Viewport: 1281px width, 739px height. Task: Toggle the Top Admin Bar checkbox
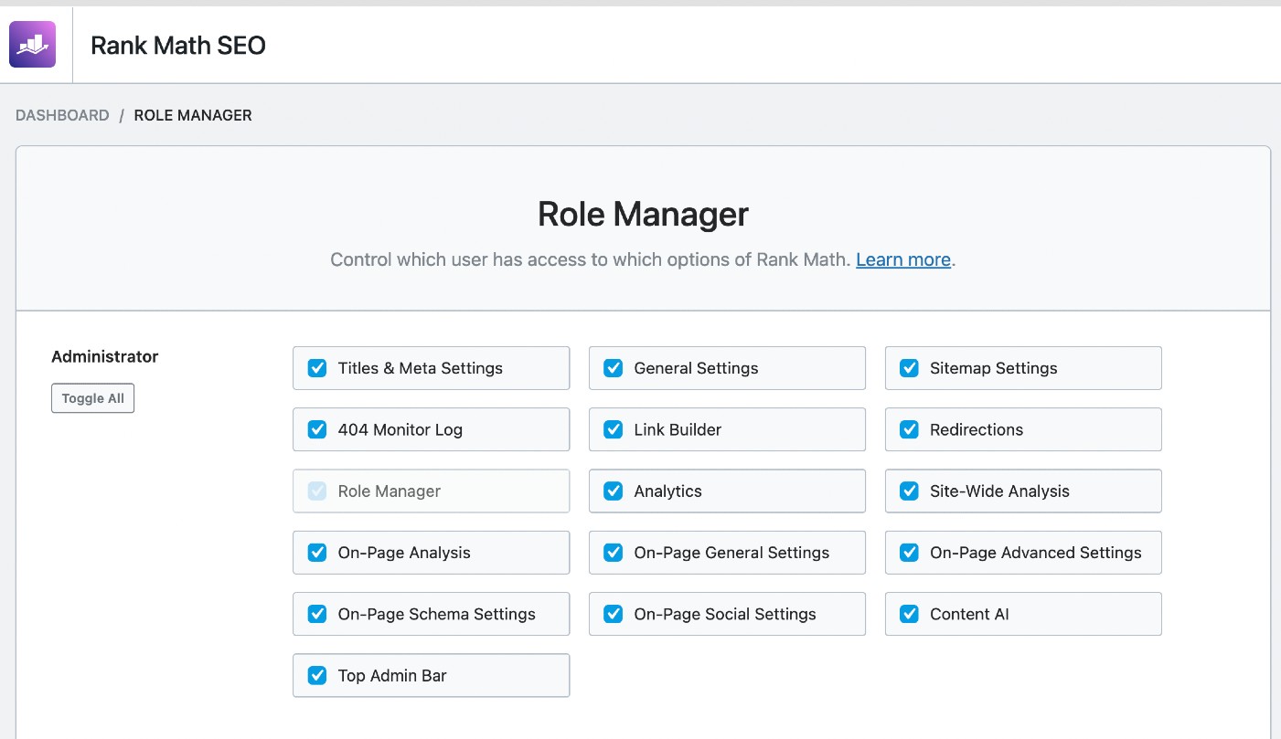click(x=317, y=676)
